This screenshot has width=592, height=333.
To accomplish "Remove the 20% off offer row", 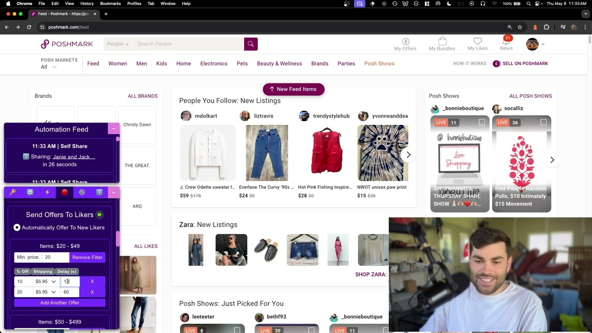I will 92,292.
